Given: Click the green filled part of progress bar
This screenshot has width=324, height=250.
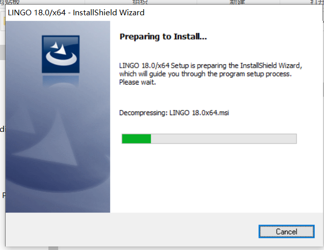Looking at the screenshot, I should [137, 138].
